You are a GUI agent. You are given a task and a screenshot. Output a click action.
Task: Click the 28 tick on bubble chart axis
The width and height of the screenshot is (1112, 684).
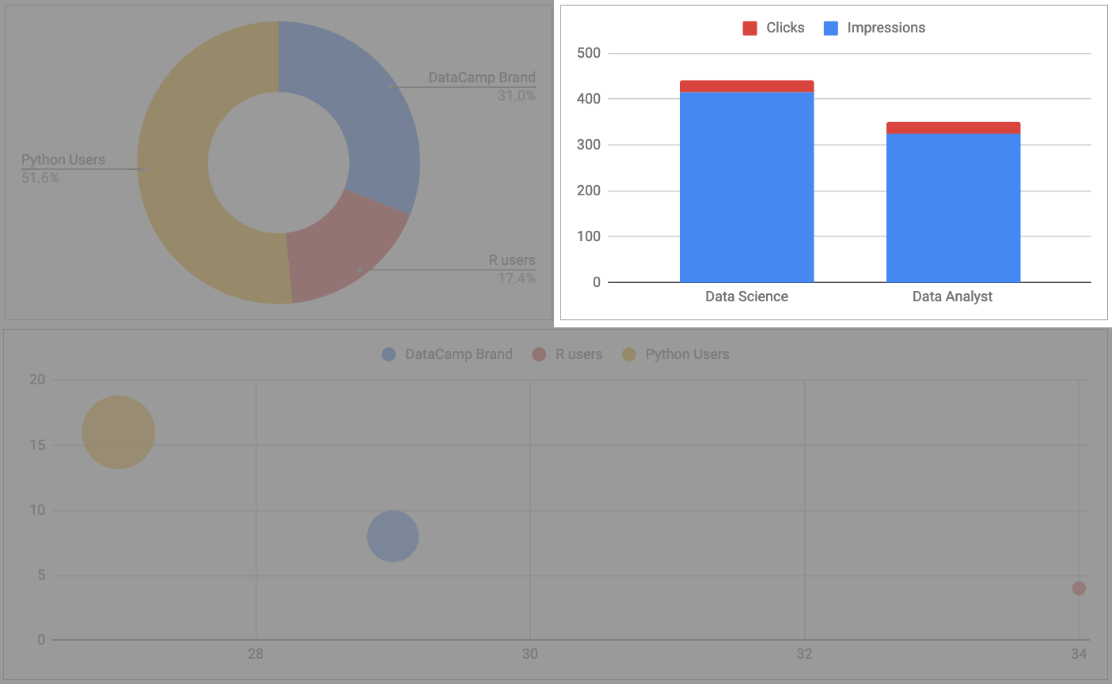pyautogui.click(x=256, y=654)
